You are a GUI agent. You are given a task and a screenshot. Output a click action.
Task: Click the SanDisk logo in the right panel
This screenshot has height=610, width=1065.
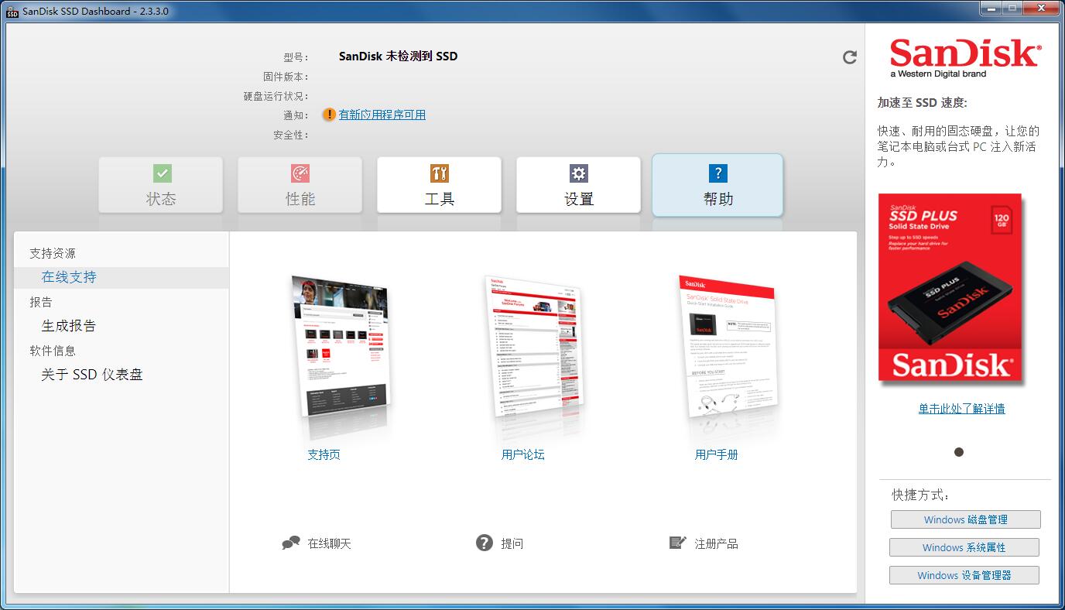coord(965,57)
